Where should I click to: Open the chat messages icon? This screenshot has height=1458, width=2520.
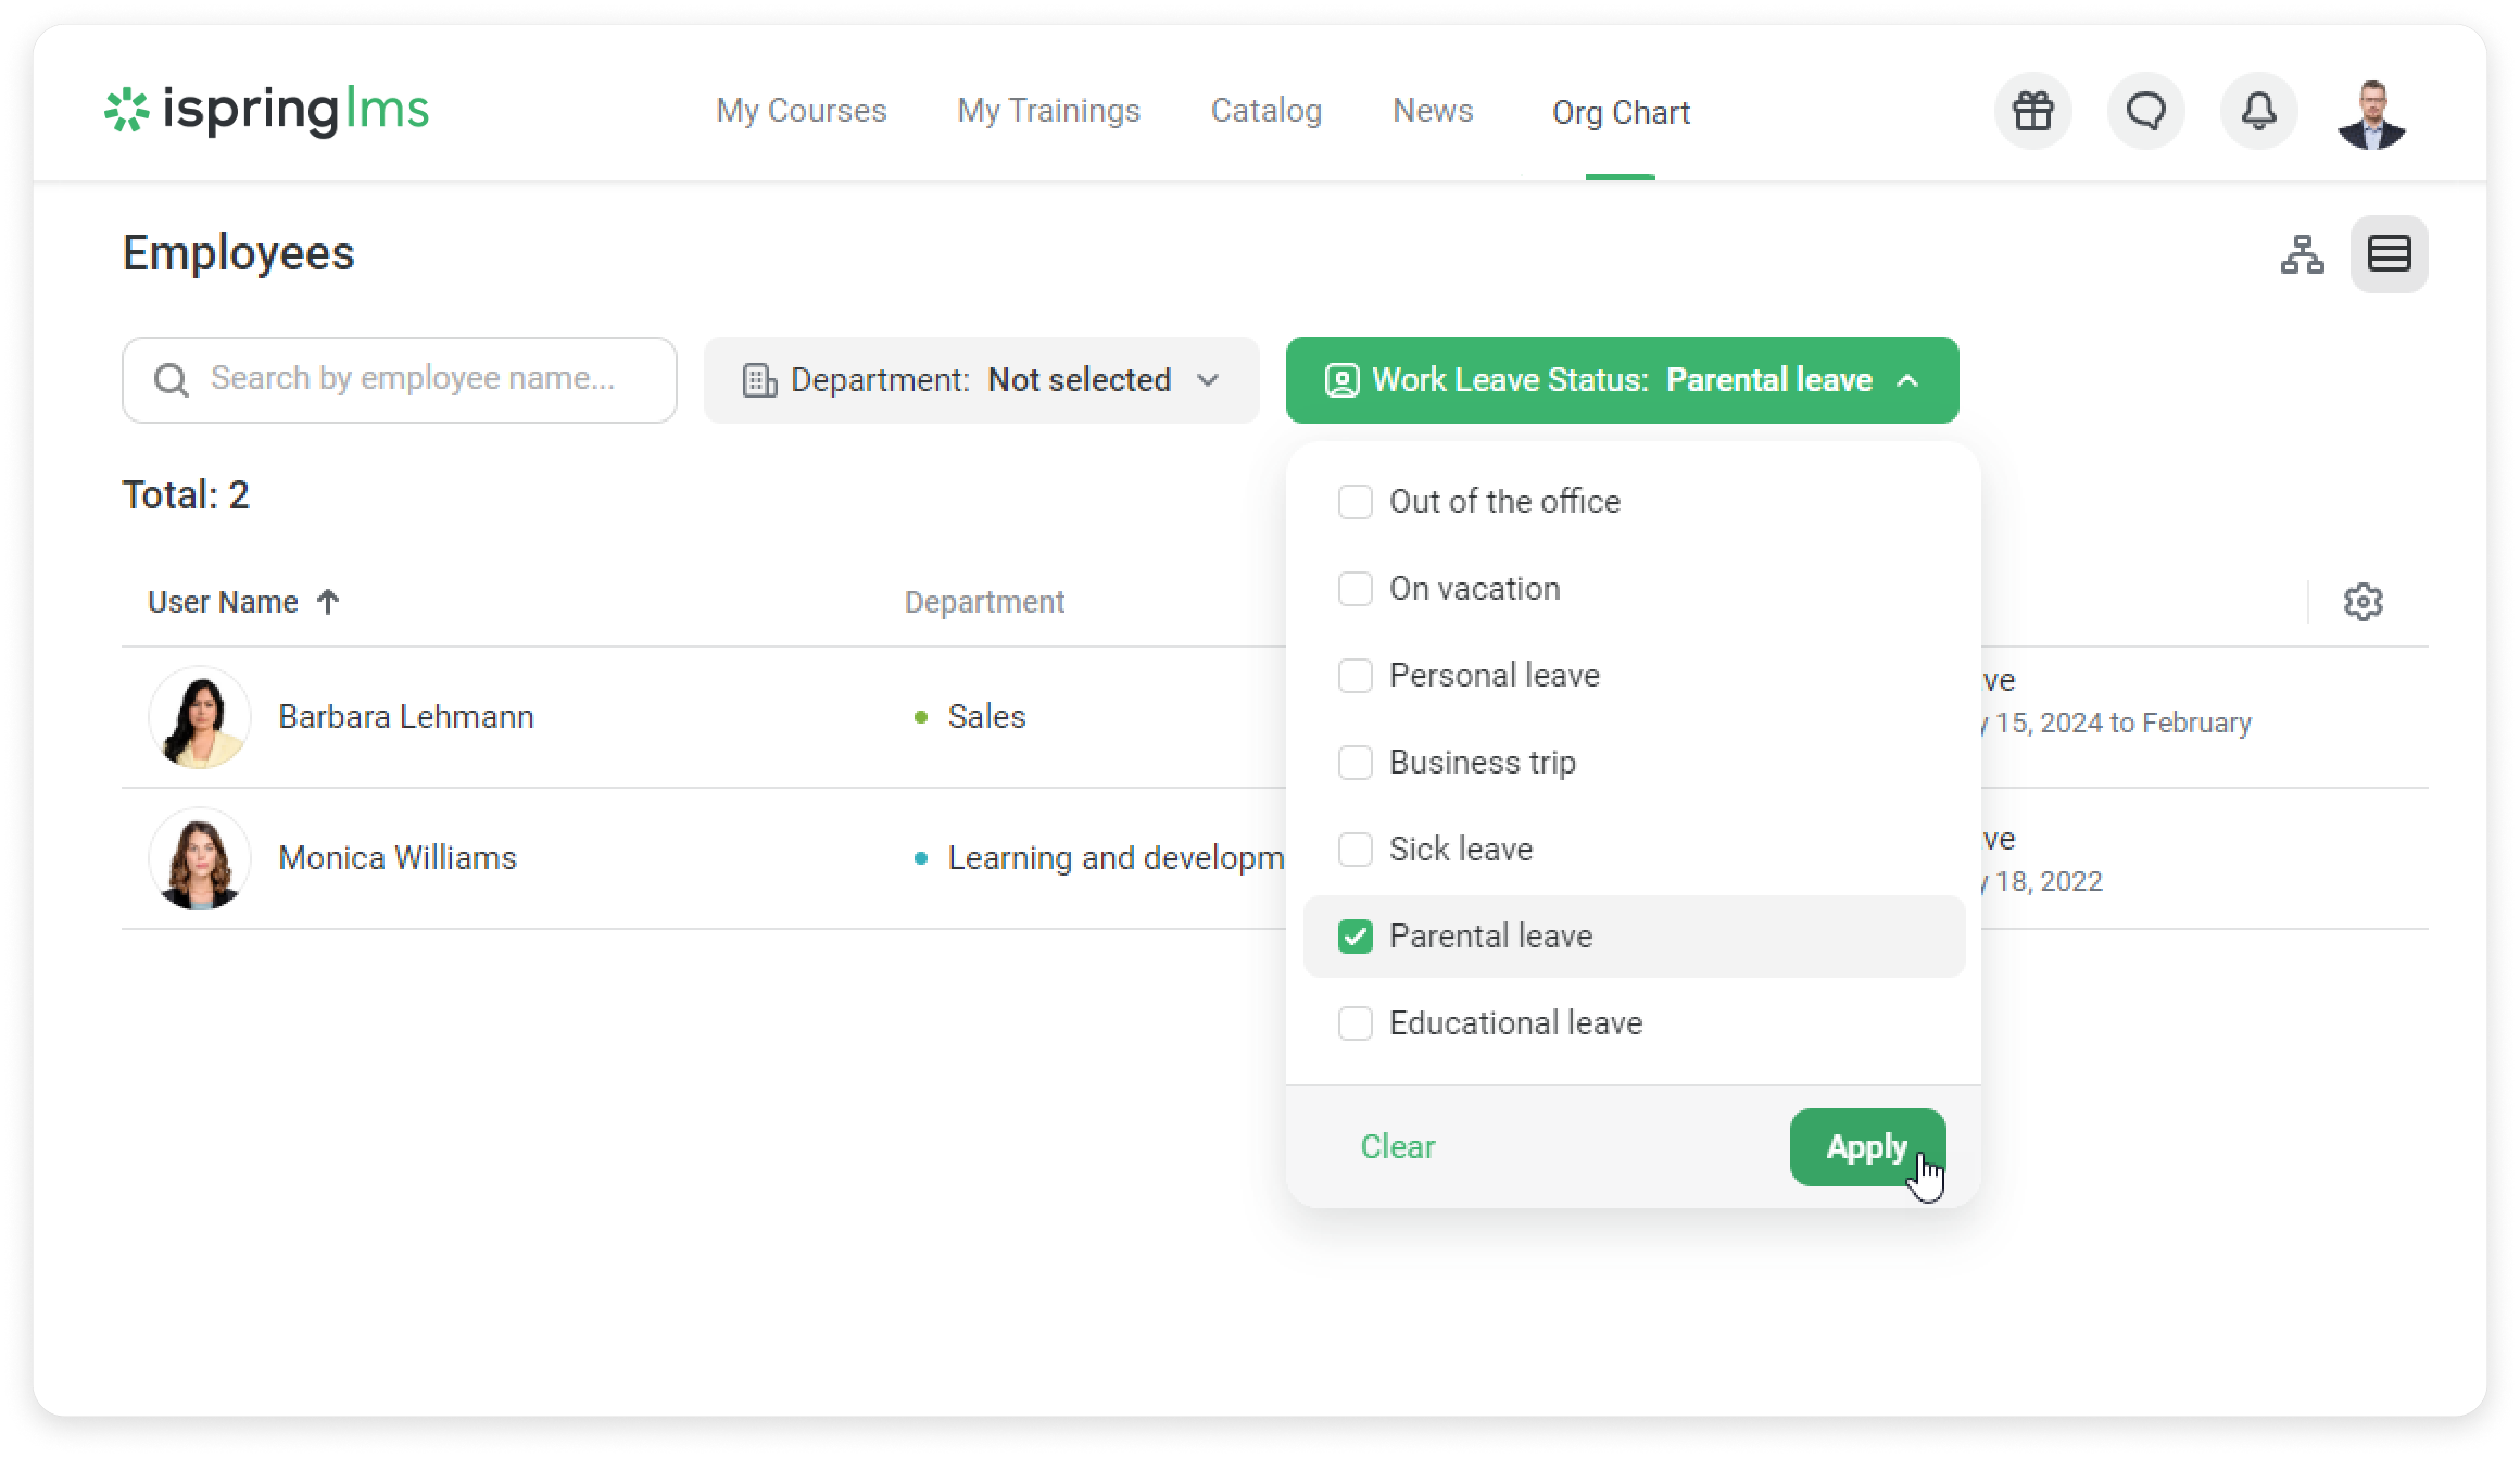click(x=2145, y=111)
